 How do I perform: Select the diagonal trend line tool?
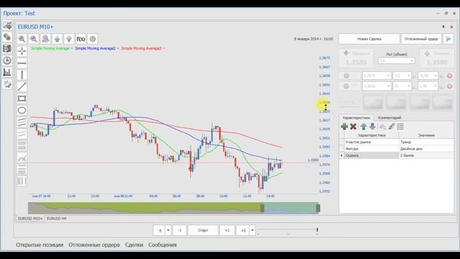click(22, 86)
